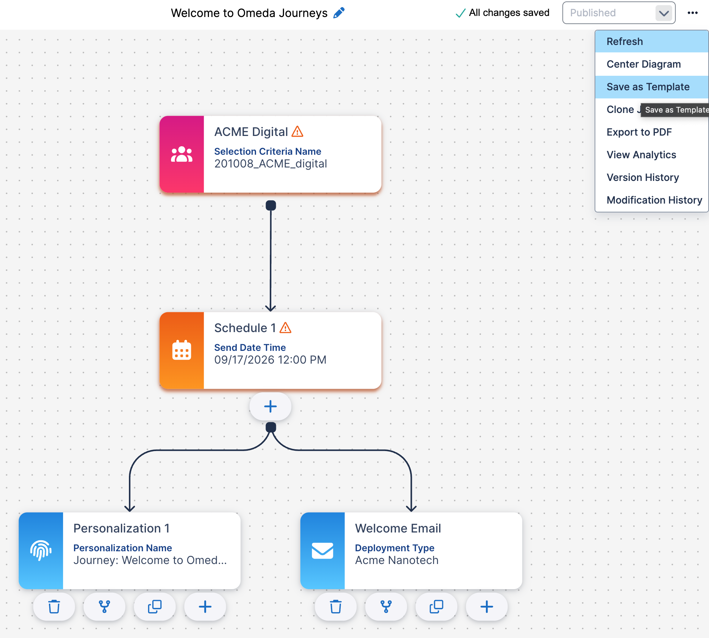This screenshot has width=709, height=638.
Task: Click the Schedule 1 calendar icon
Action: (182, 350)
